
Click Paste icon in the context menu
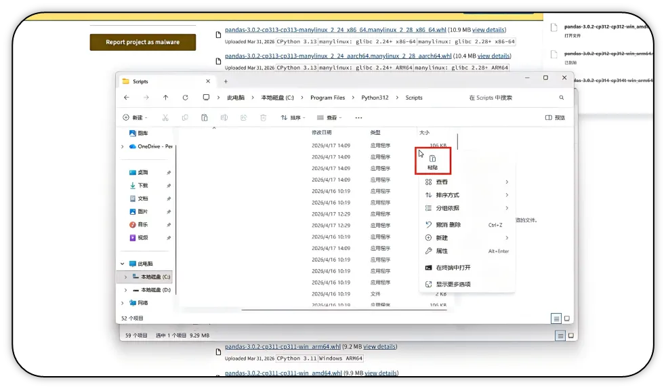pos(432,161)
